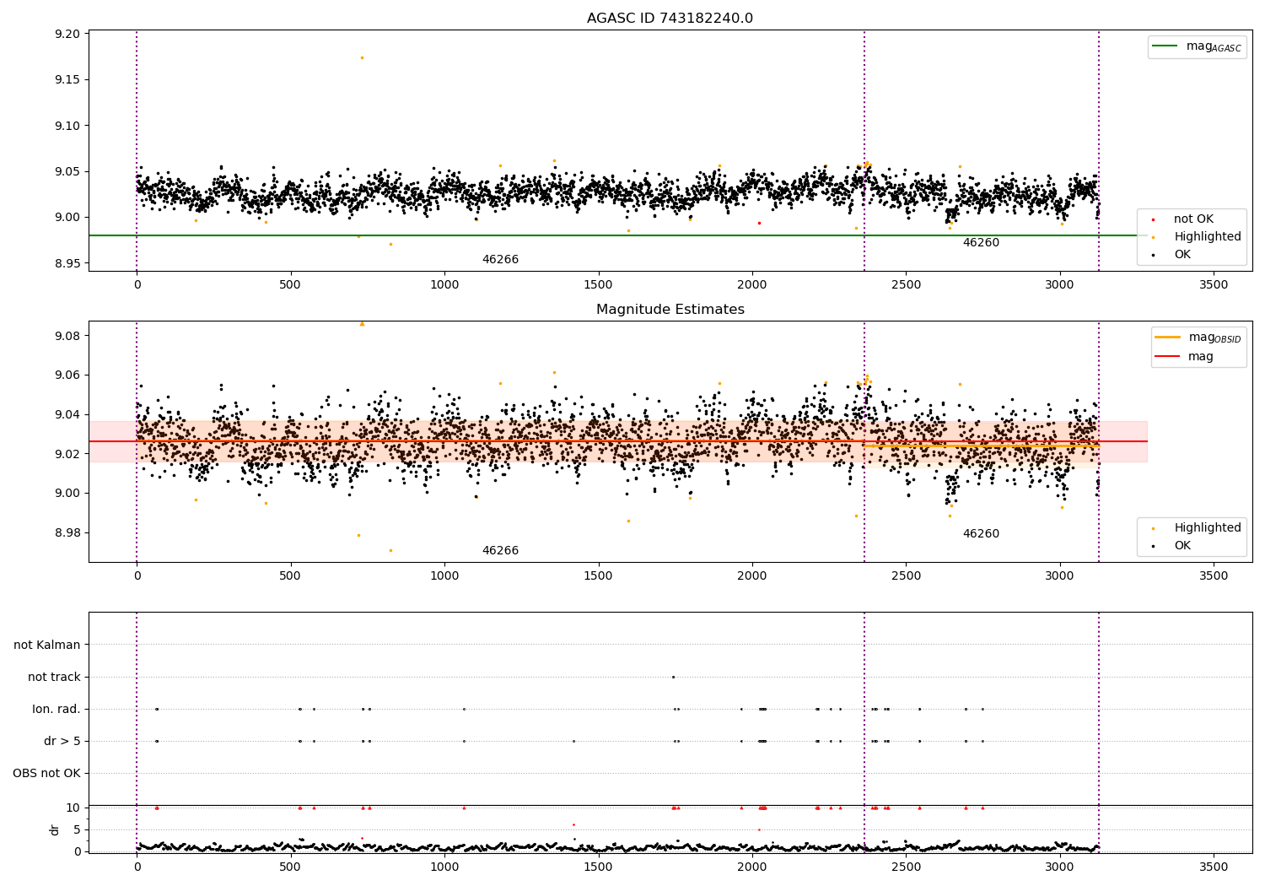Viewport: 1265px width, 886px height.
Task: Click the "9.20" y-tick in top plot
Action: 68,35
